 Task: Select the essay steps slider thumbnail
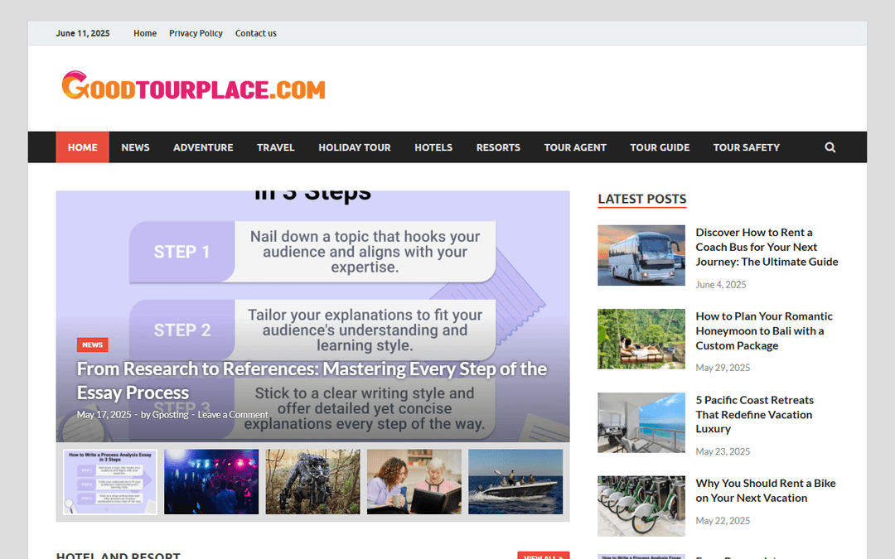click(110, 481)
